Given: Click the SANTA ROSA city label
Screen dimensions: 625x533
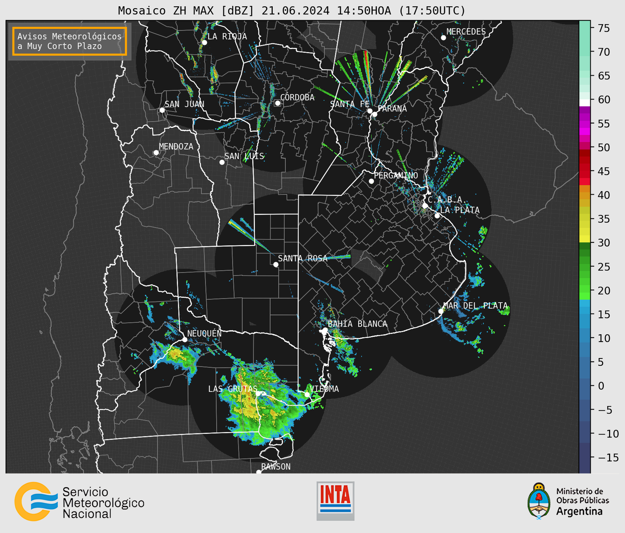Looking at the screenshot, I should [x=303, y=258].
